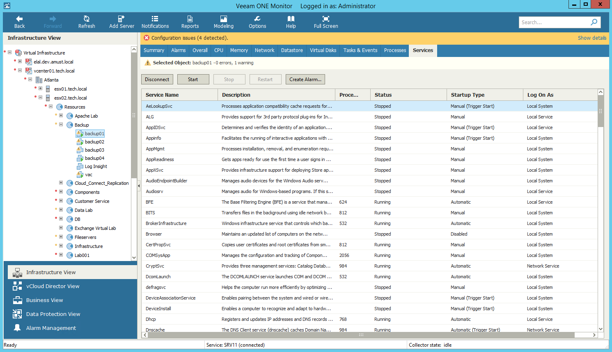Screen dimensions: 612x352
Task: Switch to the Processes tab
Action: [x=395, y=50]
